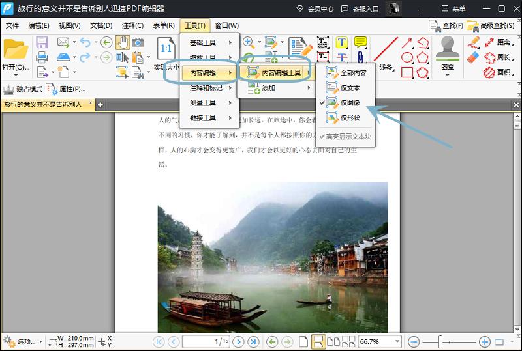This screenshot has height=351, width=522.
Task: Redo the last undone action
Action: tap(85, 57)
